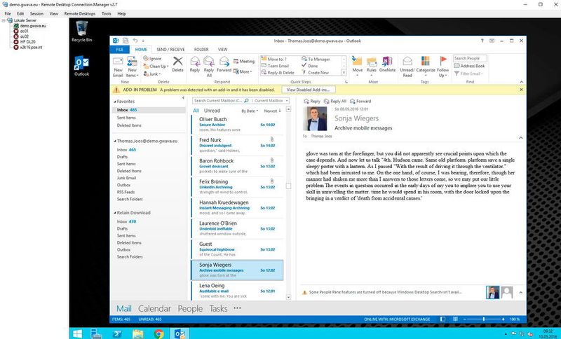
Task: Open the By Date sort dropdown
Action: 250,111
